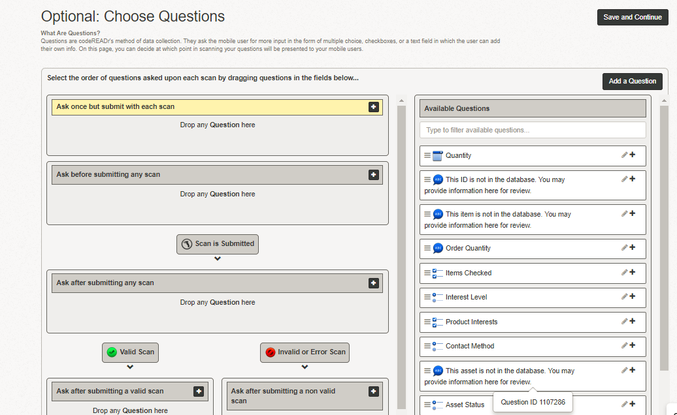This screenshot has width=677, height=415.
Task: Add the Order Quantity question
Action: 633,247
